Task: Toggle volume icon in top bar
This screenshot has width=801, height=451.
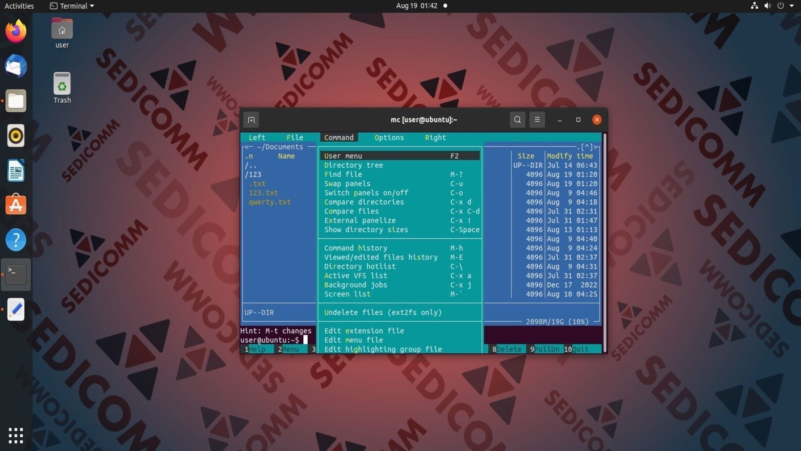Action: [768, 6]
